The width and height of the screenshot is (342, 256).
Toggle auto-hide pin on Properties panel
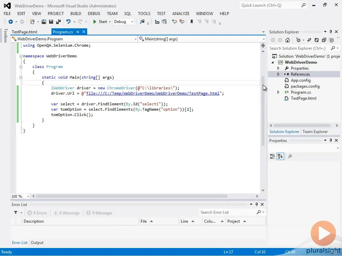point(331,140)
